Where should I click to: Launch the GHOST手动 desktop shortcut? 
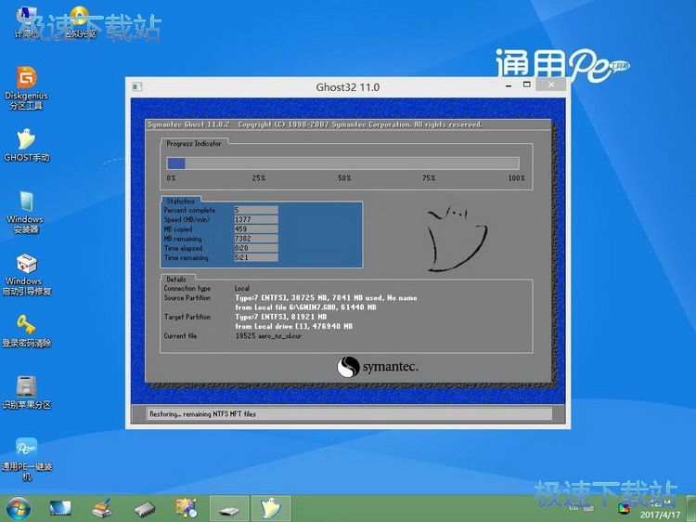point(26,145)
